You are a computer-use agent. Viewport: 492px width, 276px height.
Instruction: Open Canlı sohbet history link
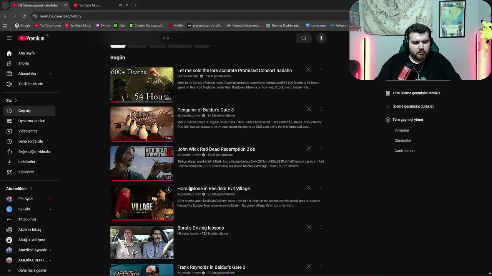[x=404, y=151]
